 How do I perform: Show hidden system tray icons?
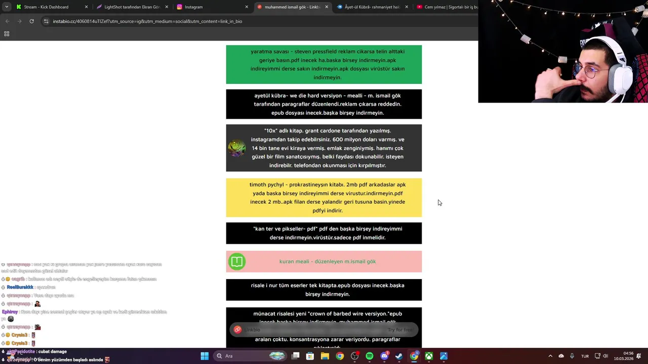click(550, 356)
